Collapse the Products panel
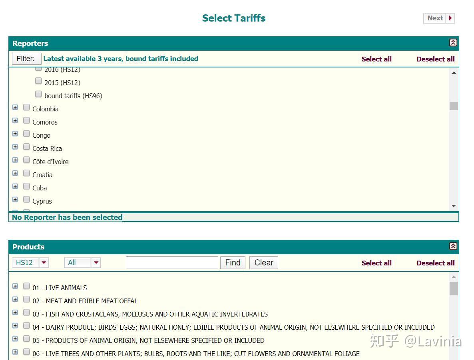 click(453, 246)
